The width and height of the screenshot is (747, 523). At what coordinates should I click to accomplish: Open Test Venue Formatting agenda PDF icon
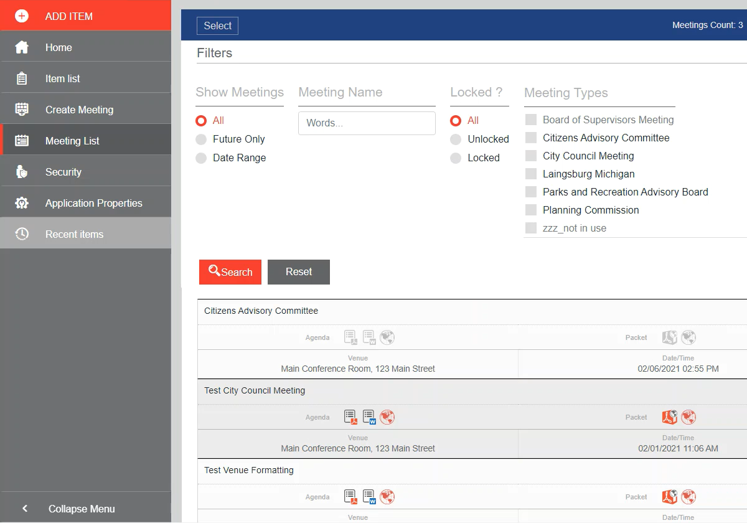click(350, 497)
